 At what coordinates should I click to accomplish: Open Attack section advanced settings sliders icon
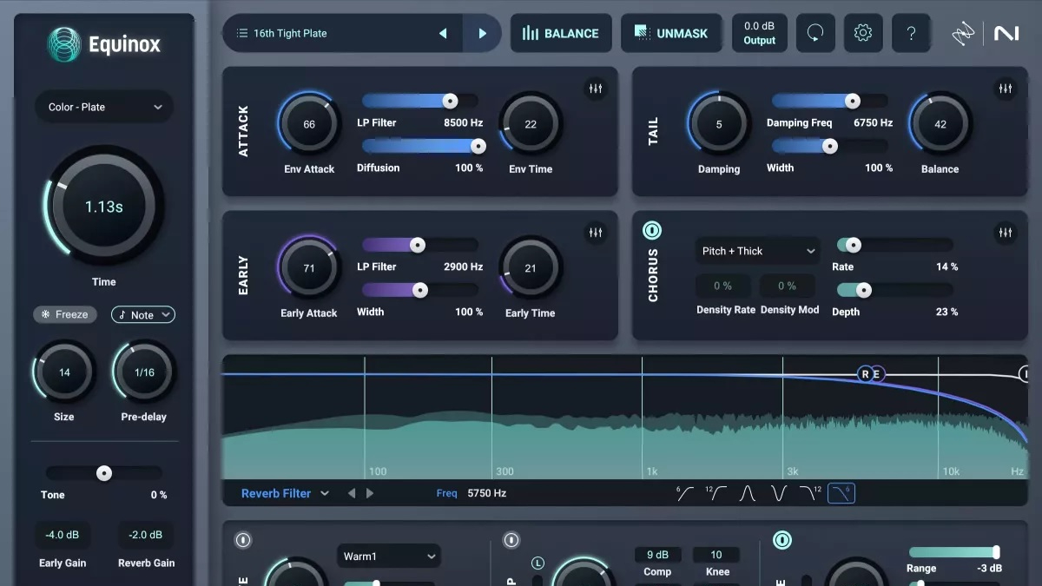pos(596,89)
